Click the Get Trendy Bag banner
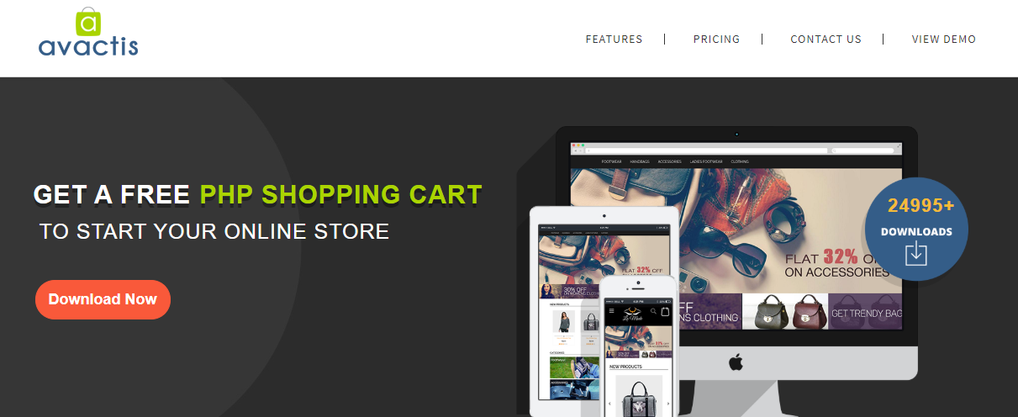Viewport: 1018px width, 417px height. 865,312
